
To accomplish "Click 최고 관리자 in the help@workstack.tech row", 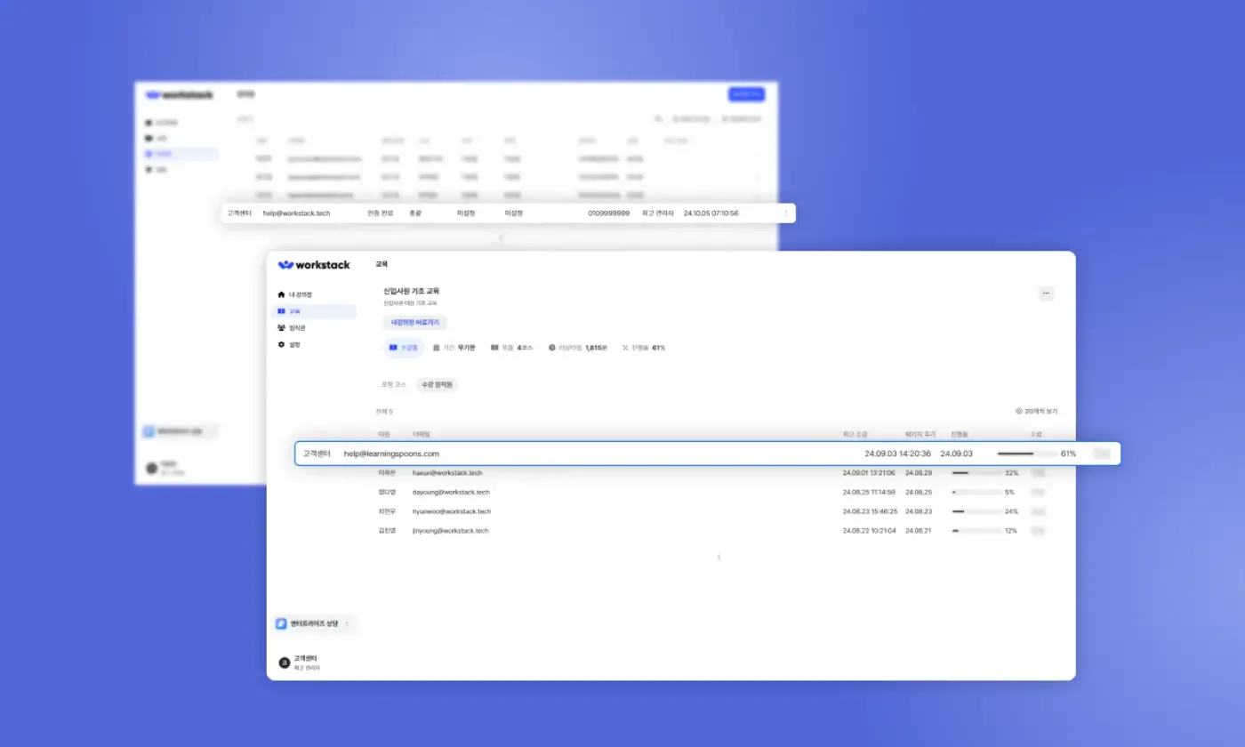I will (x=658, y=213).
